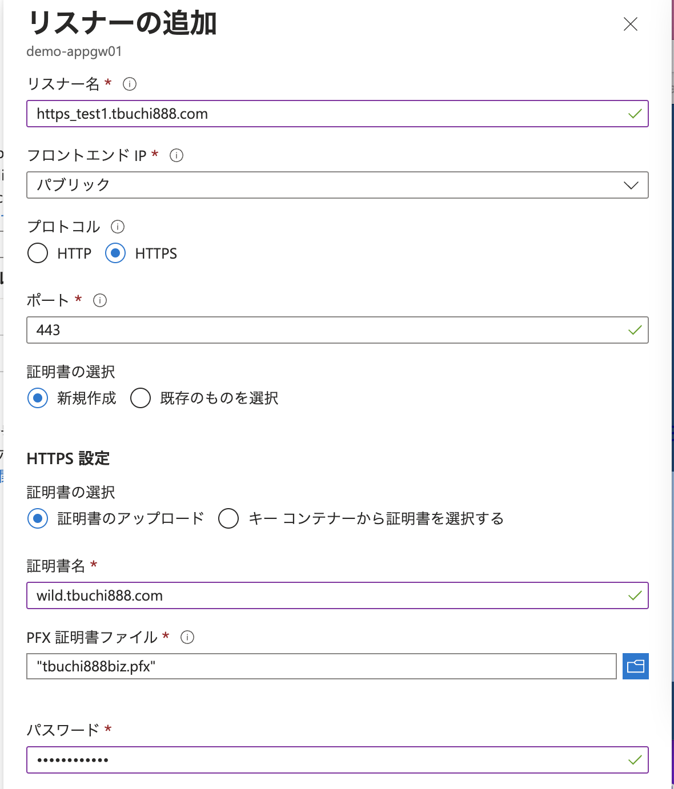Click the listener name validation checkmark
This screenshot has height=789, width=674.
tap(634, 114)
